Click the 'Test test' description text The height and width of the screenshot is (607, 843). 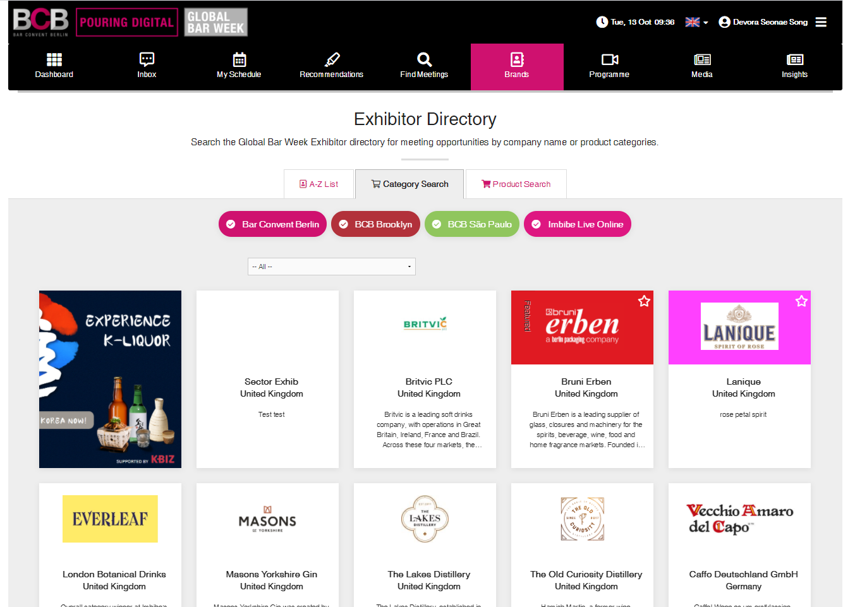coord(272,415)
